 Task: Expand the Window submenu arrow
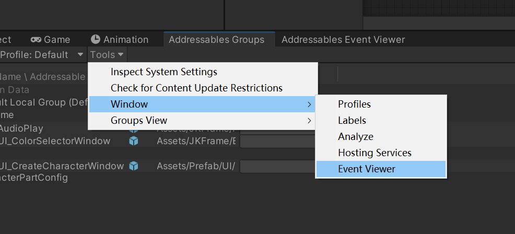tap(309, 104)
